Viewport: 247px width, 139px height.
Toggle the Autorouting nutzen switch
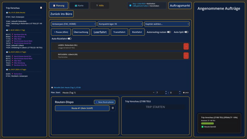(169, 32)
